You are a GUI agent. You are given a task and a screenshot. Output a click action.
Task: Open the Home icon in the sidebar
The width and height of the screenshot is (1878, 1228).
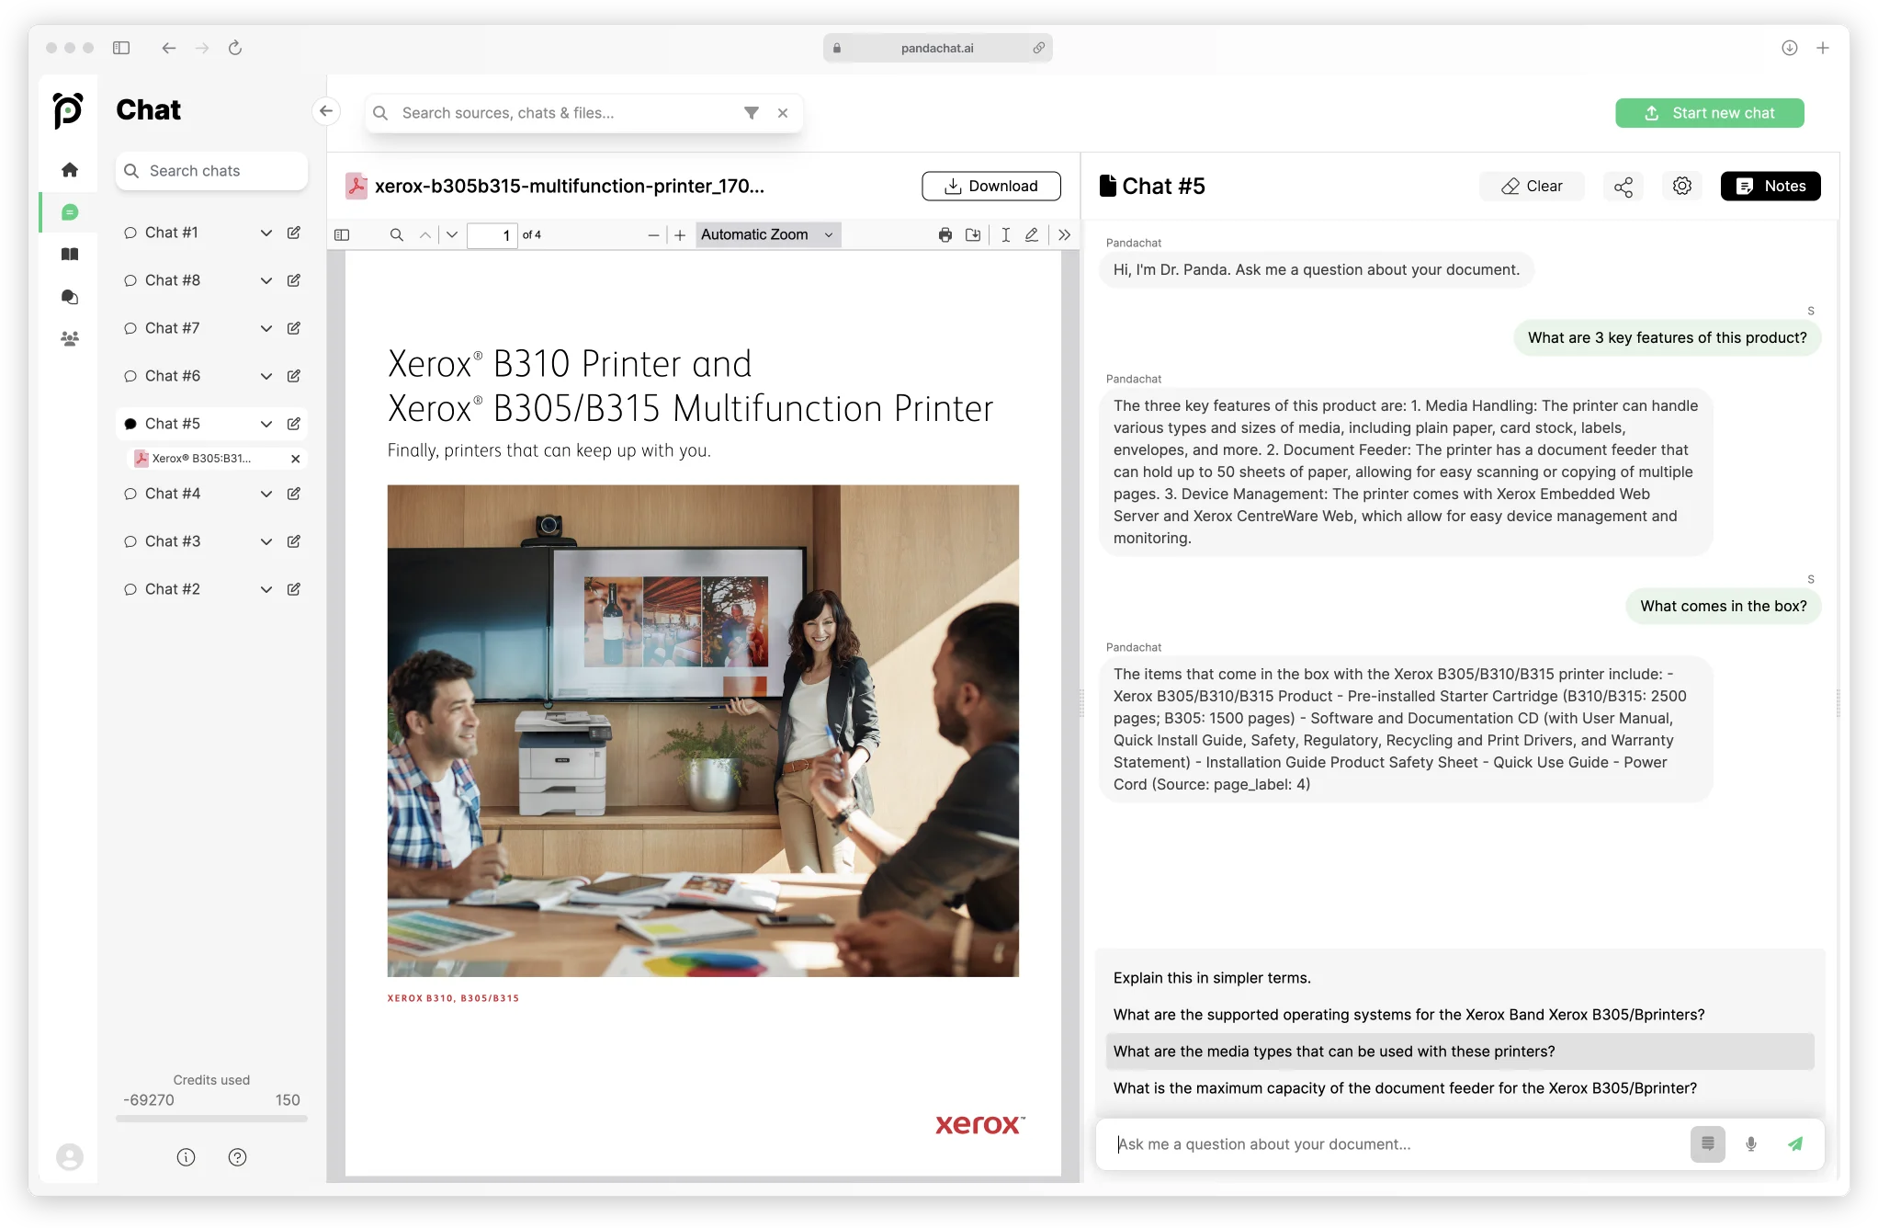point(70,170)
